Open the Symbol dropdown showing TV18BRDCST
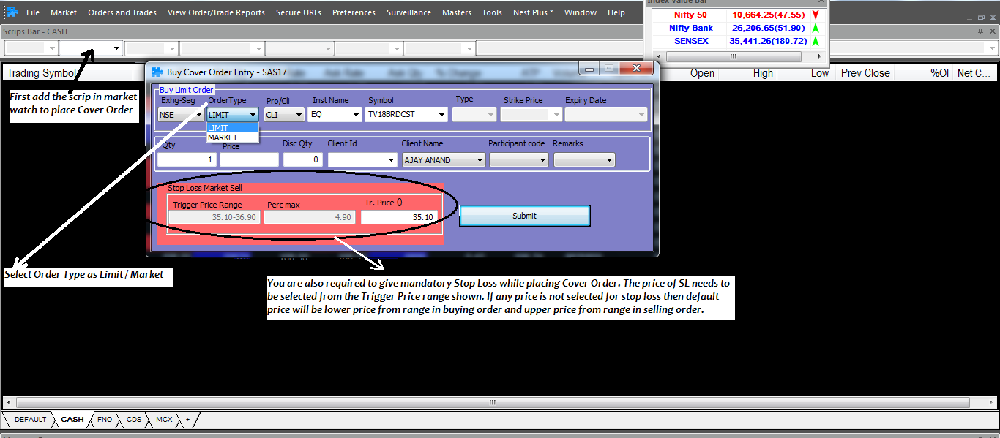The height and width of the screenshot is (438, 1000). pyautogui.click(x=441, y=115)
